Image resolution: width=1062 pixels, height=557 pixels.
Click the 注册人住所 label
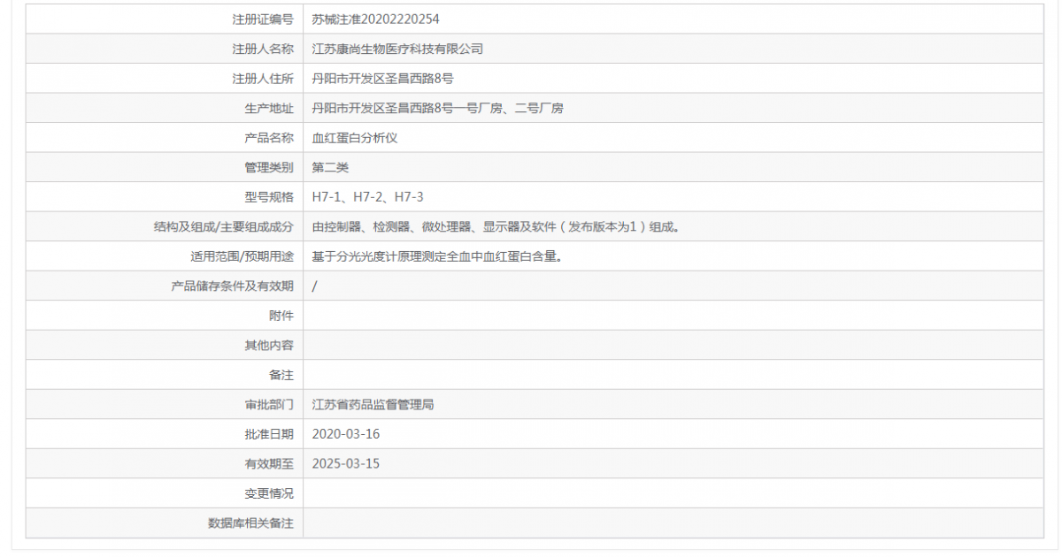[263, 79]
